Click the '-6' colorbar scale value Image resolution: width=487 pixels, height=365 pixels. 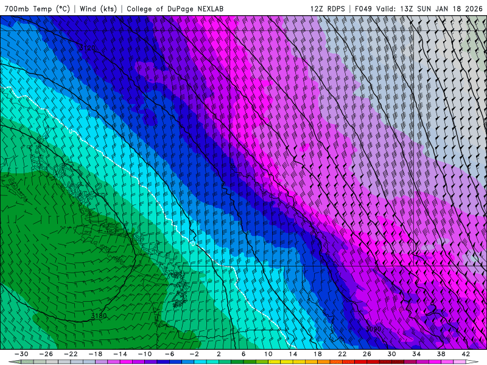pos(169,354)
